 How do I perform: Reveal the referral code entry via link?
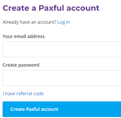(23, 94)
